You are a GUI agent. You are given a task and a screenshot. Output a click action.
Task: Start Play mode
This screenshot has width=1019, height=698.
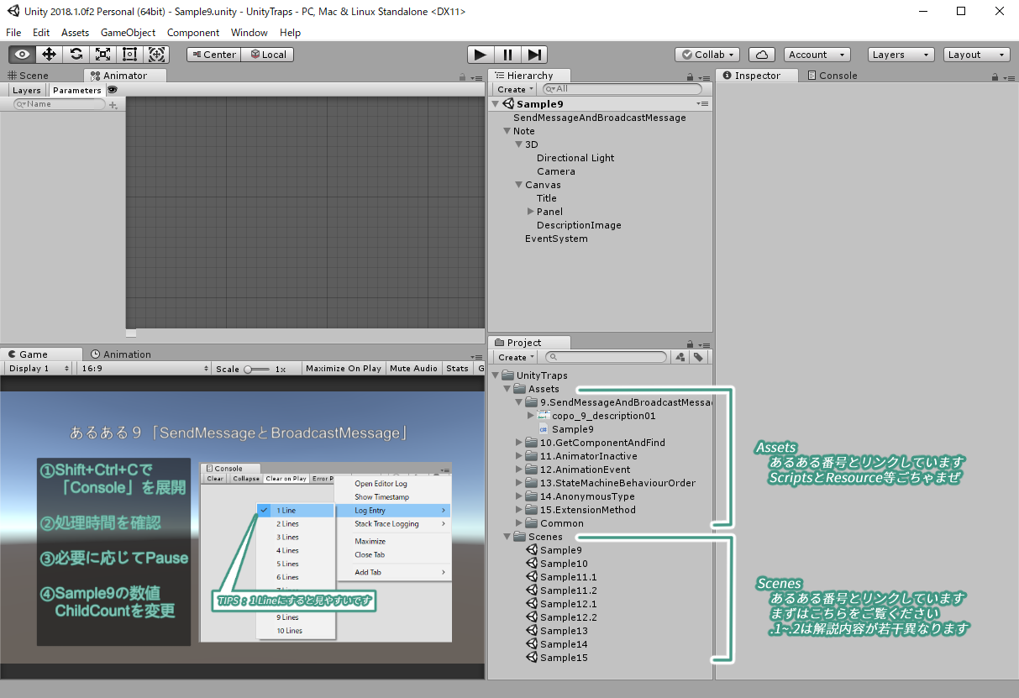pyautogui.click(x=481, y=55)
